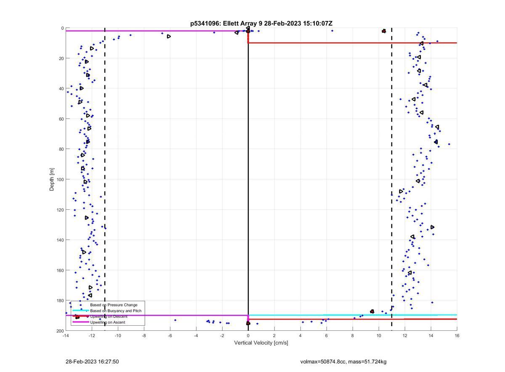Click the depth-axis tick label '120'
This screenshot has width=505, height=372.
[x=60, y=210]
